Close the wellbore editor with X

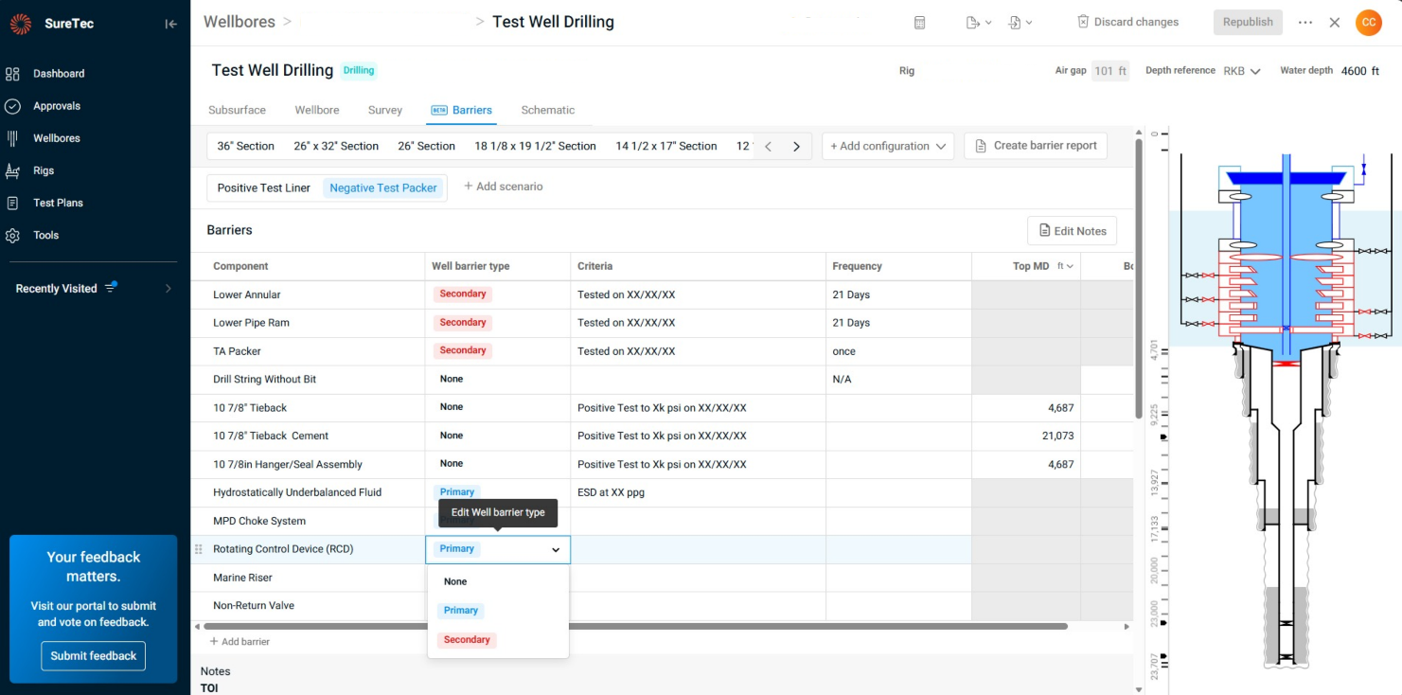pyautogui.click(x=1335, y=23)
